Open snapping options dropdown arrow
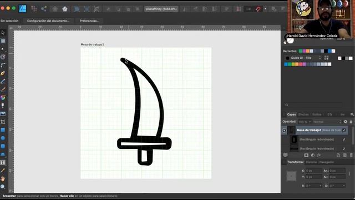 point(265,9)
